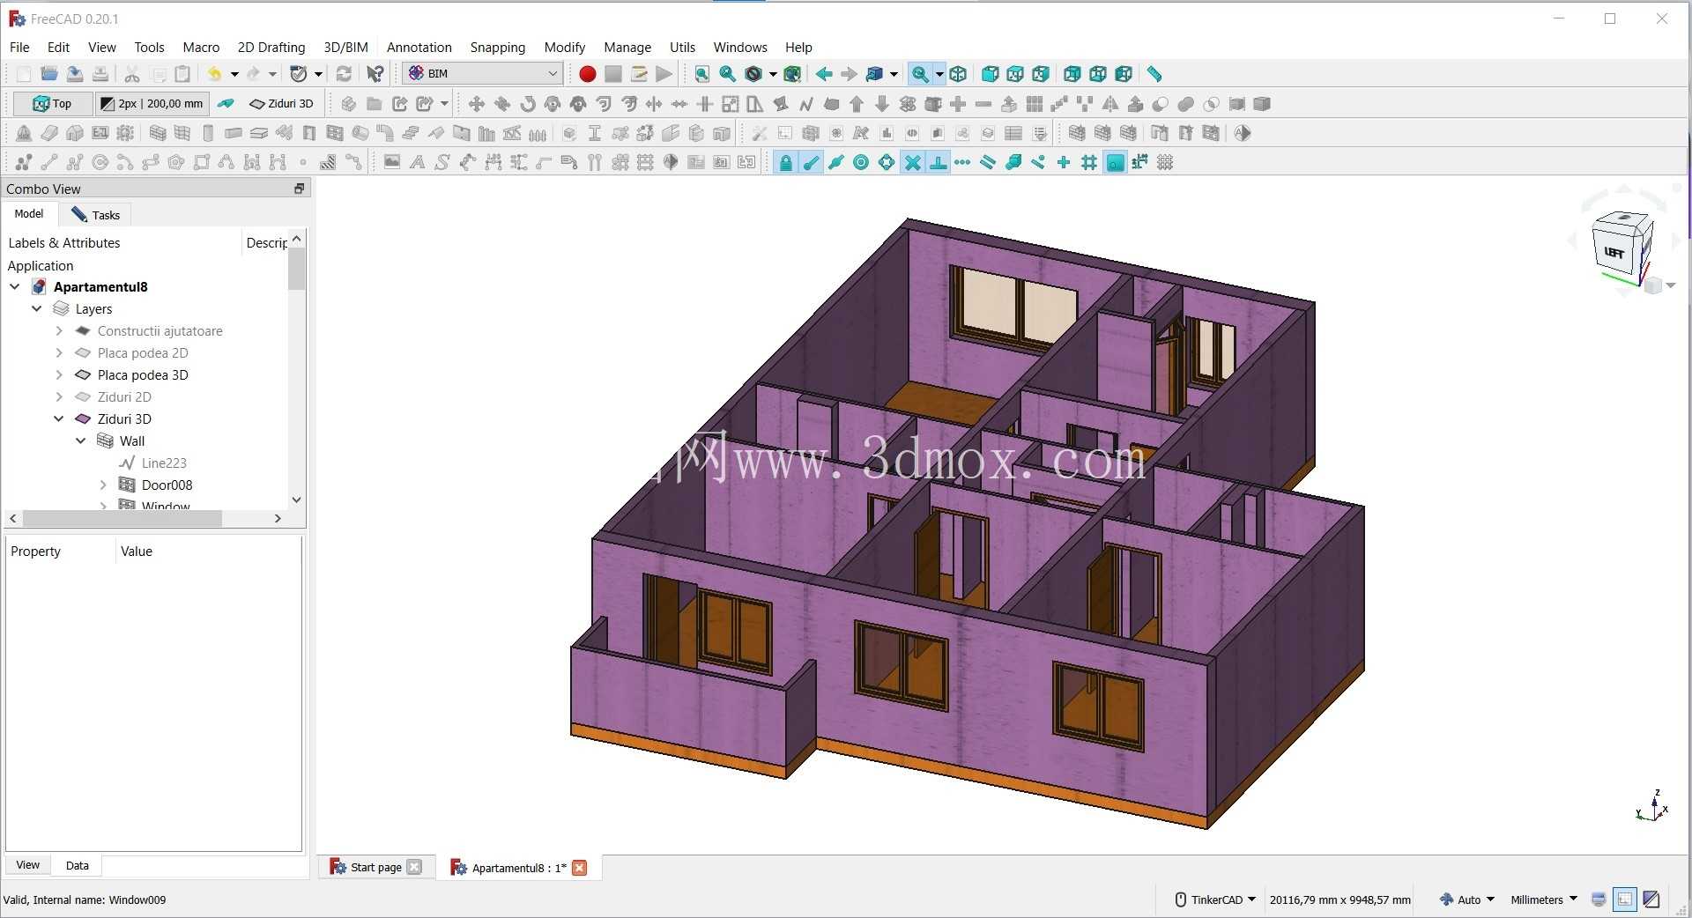
Task: Collapse the Wall tree node
Action: [81, 441]
